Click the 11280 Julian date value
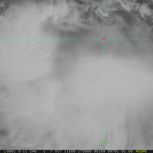Image resolution: width=153 pixels, height=153 pixels. pyautogui.click(x=70, y=151)
